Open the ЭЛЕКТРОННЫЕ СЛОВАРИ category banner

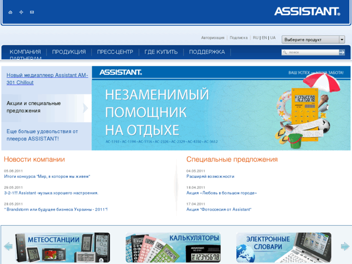[284, 248]
